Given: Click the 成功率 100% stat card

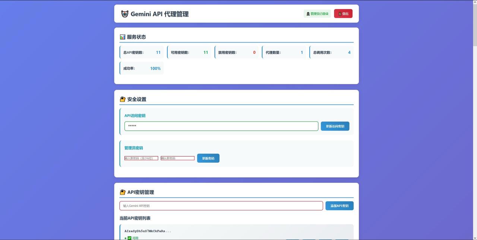Looking at the screenshot, I should click(x=142, y=68).
